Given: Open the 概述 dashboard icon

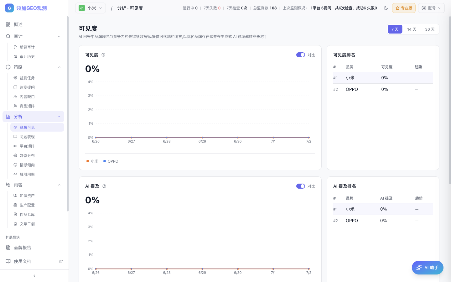Looking at the screenshot, I should point(8,24).
